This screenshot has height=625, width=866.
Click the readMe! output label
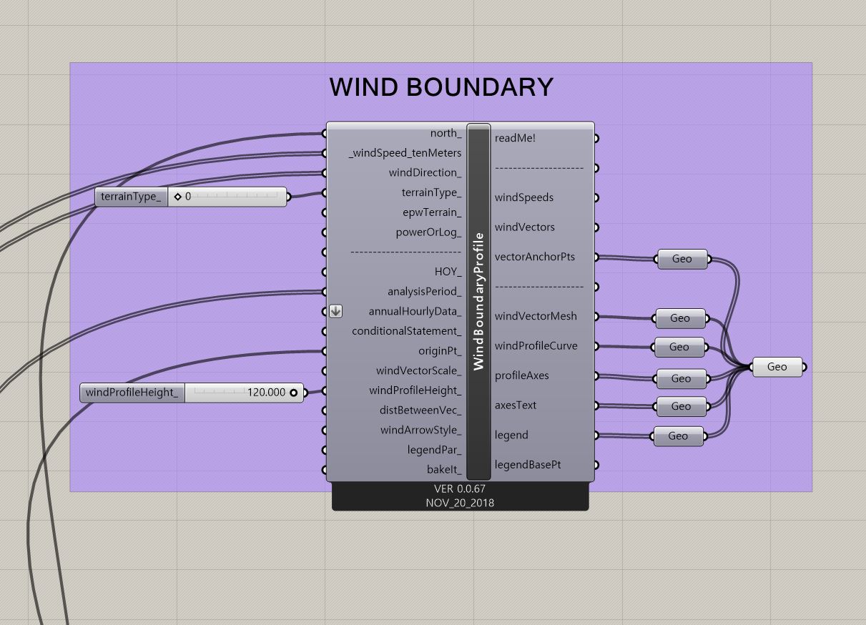click(x=515, y=138)
